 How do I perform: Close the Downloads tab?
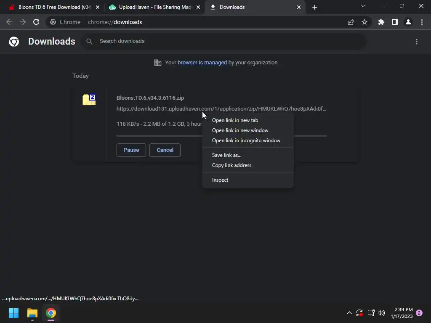coord(299,7)
